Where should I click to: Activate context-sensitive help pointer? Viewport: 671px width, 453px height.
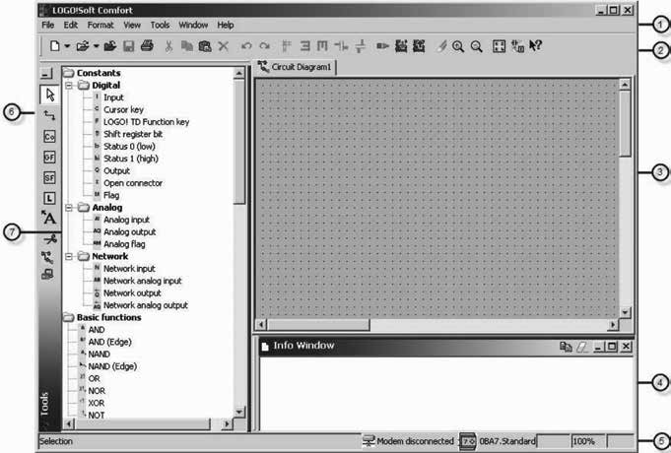pos(535,45)
